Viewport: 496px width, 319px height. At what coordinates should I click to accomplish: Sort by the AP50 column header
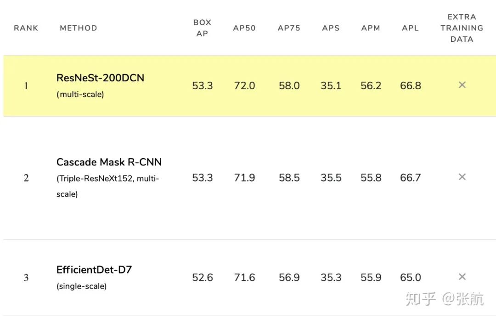(x=244, y=28)
